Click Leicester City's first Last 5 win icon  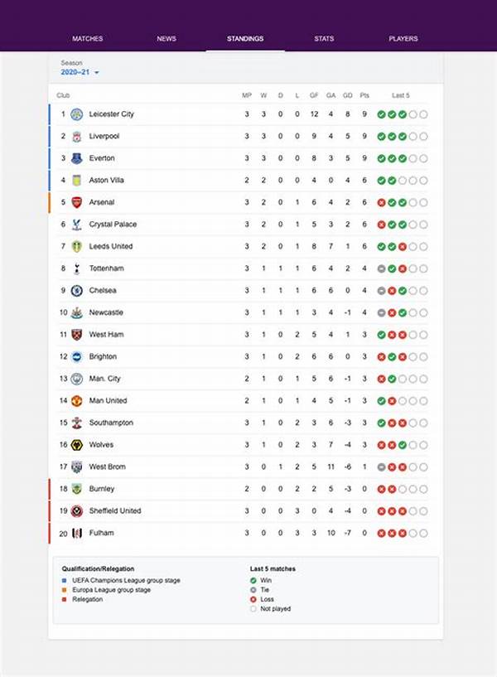[x=382, y=114]
